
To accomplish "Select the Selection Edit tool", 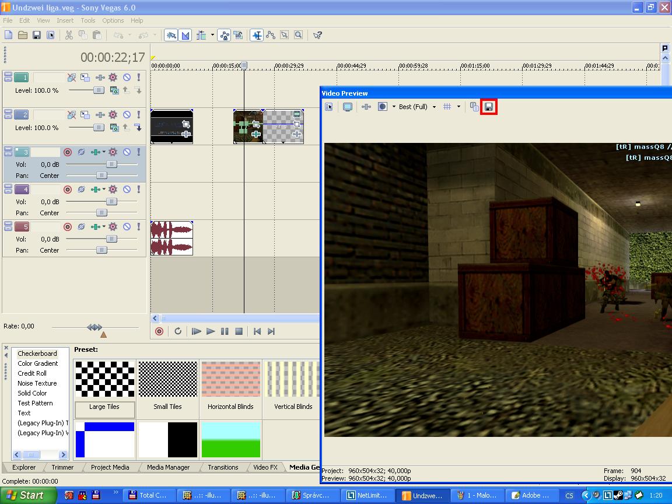I will pyautogui.click(x=285, y=35).
